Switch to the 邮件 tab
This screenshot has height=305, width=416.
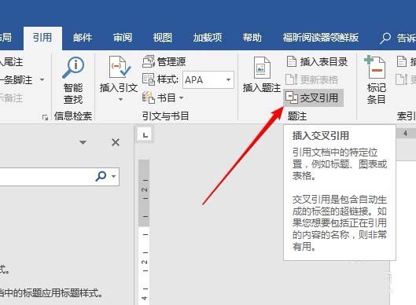point(83,38)
